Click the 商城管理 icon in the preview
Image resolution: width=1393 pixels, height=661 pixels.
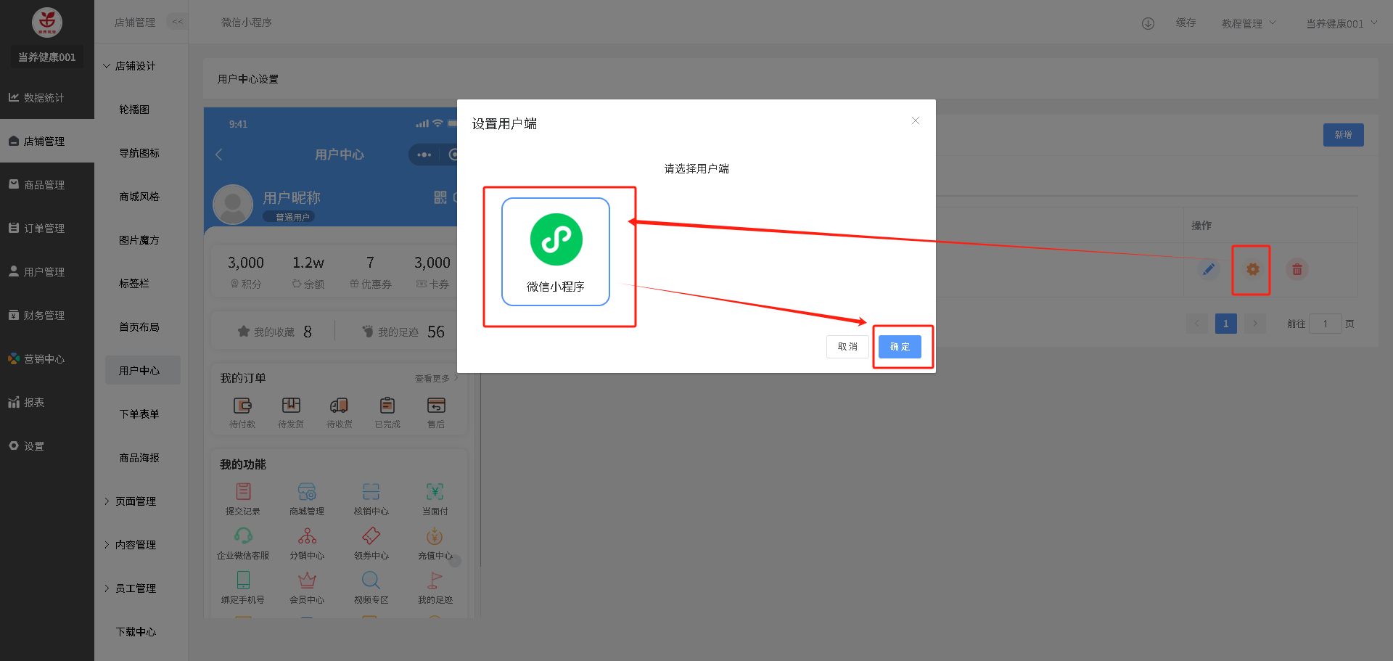click(x=307, y=493)
